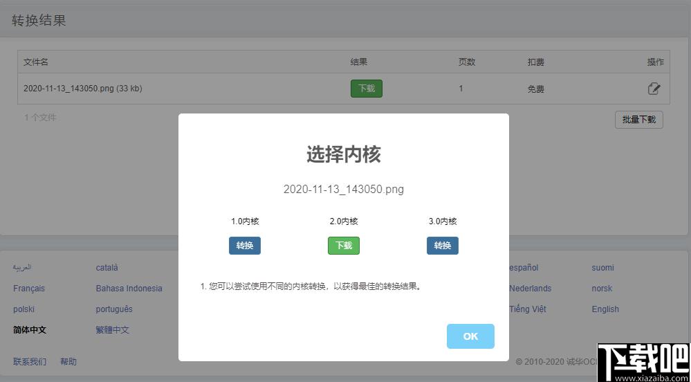The image size is (691, 382).
Task: Open the 帮助 link
Action: [x=68, y=362]
